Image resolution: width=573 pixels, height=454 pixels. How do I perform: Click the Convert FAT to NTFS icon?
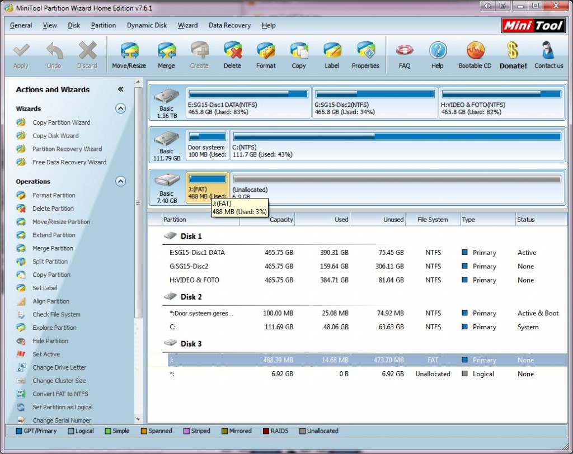coord(21,394)
